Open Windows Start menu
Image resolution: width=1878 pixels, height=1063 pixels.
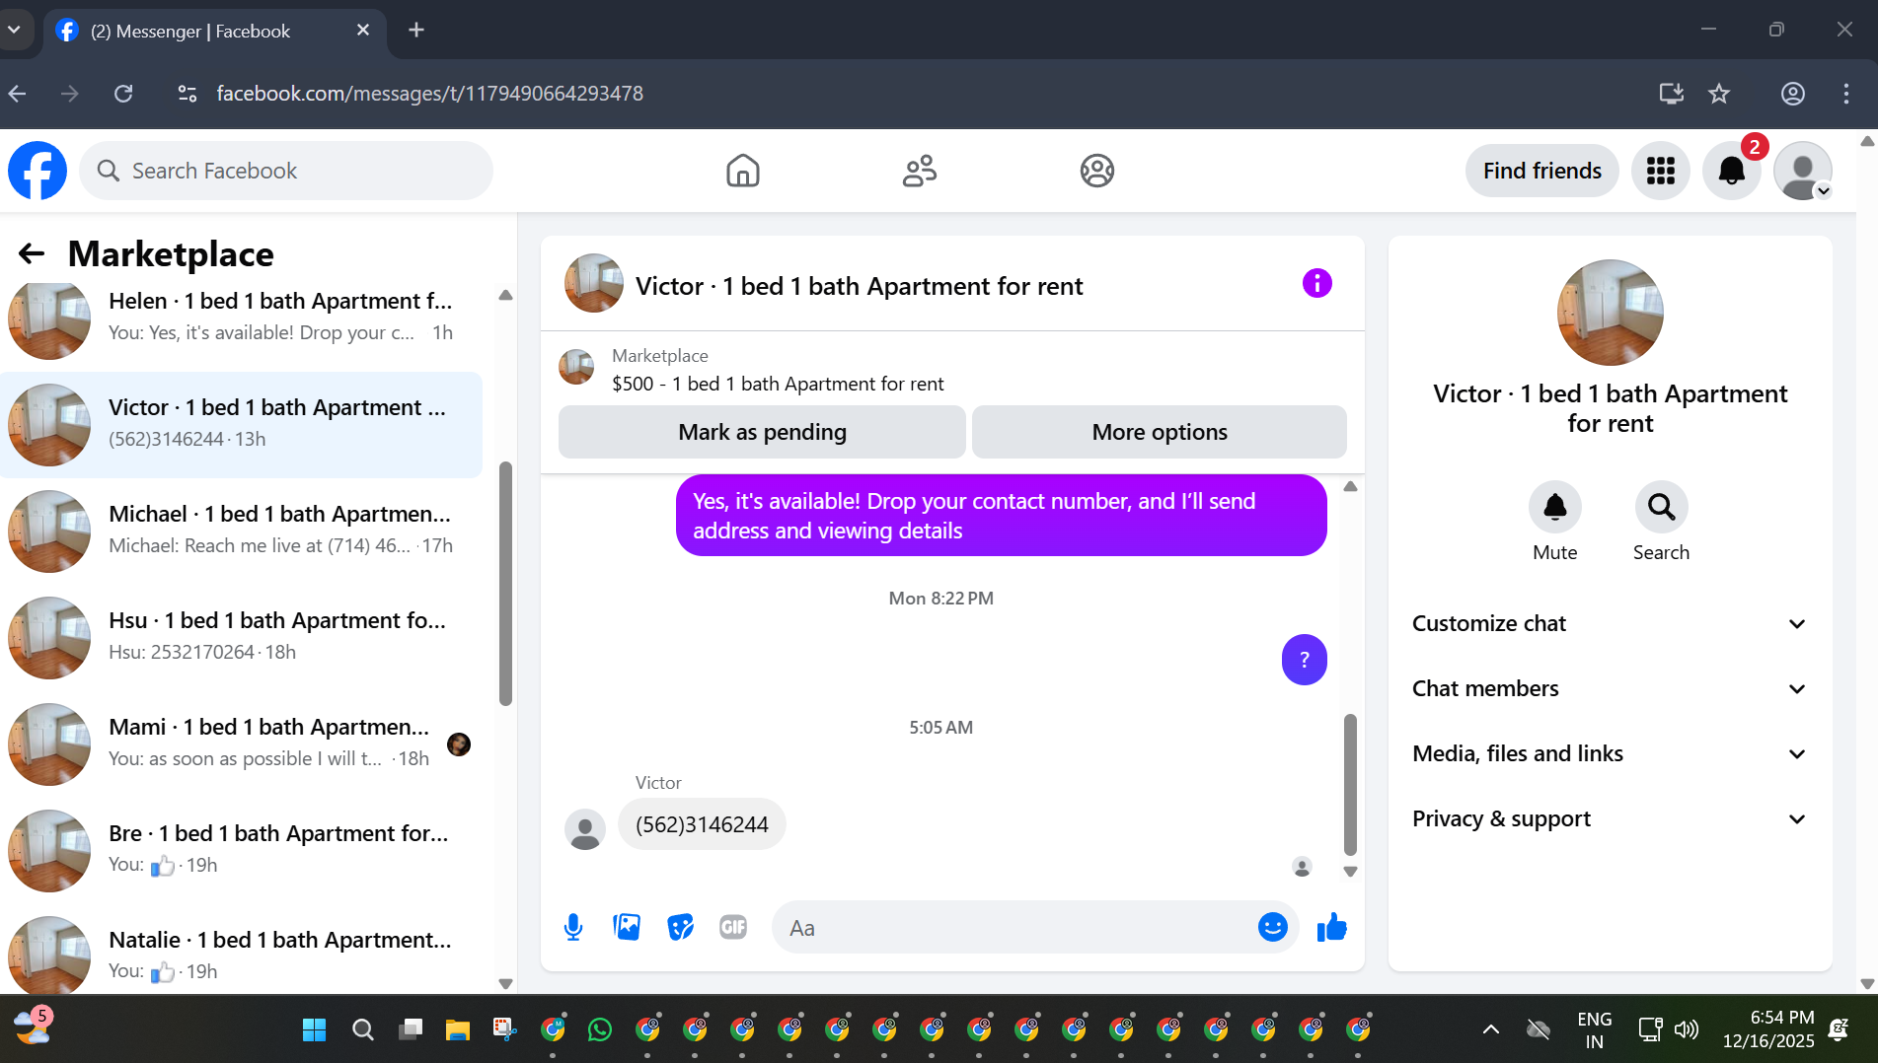click(314, 1029)
